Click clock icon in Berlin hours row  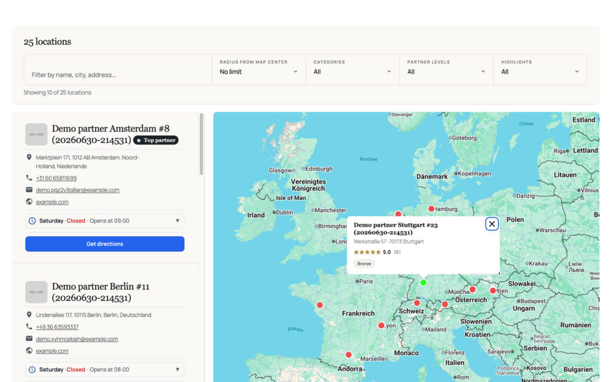pyautogui.click(x=32, y=369)
